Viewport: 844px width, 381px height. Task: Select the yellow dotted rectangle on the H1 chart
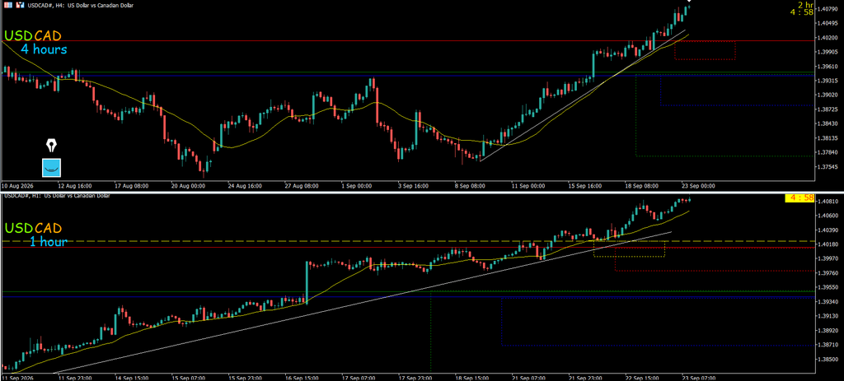629,249
